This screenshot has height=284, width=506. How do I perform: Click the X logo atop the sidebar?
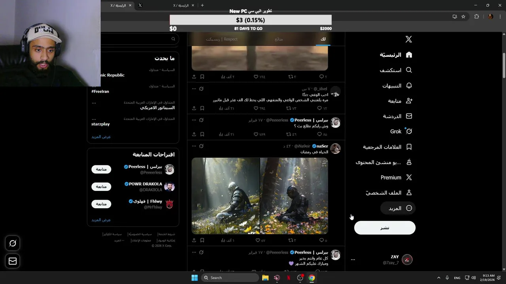click(x=409, y=39)
